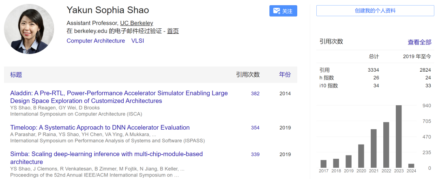Click the Assistant Professor title text
Viewport: 438px width, 179px height.
tap(93, 23)
